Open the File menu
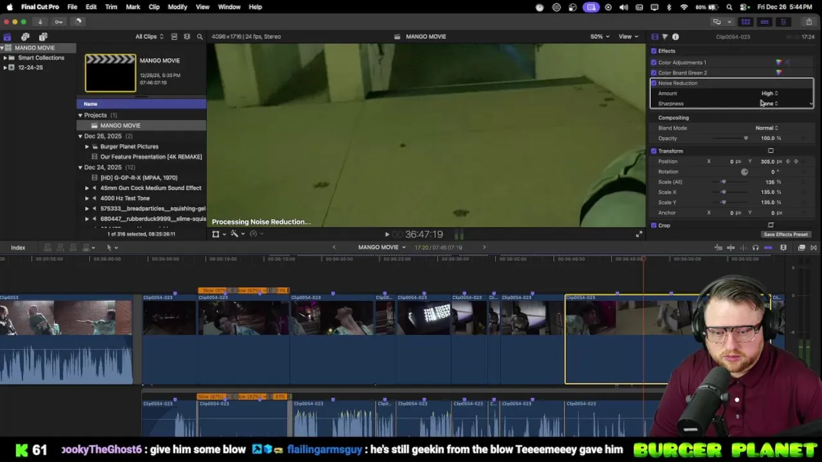Image resolution: width=822 pixels, height=462 pixels. (73, 7)
